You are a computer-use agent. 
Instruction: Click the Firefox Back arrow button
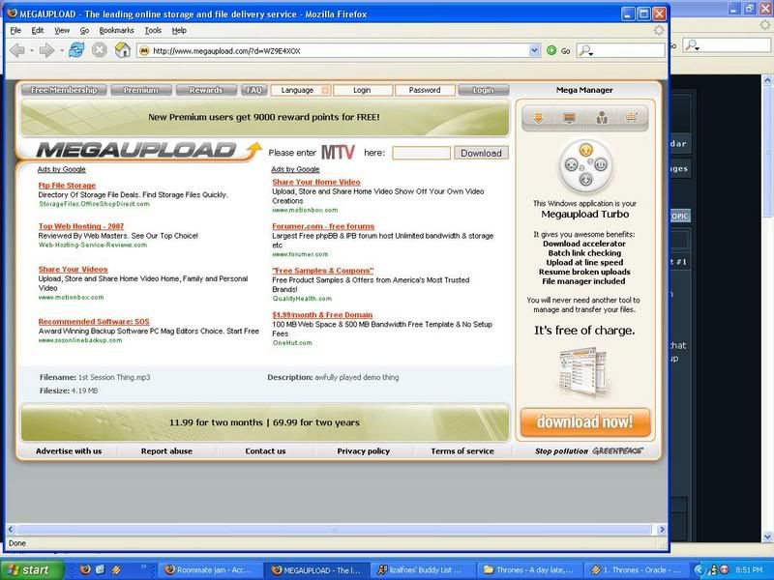[x=17, y=50]
